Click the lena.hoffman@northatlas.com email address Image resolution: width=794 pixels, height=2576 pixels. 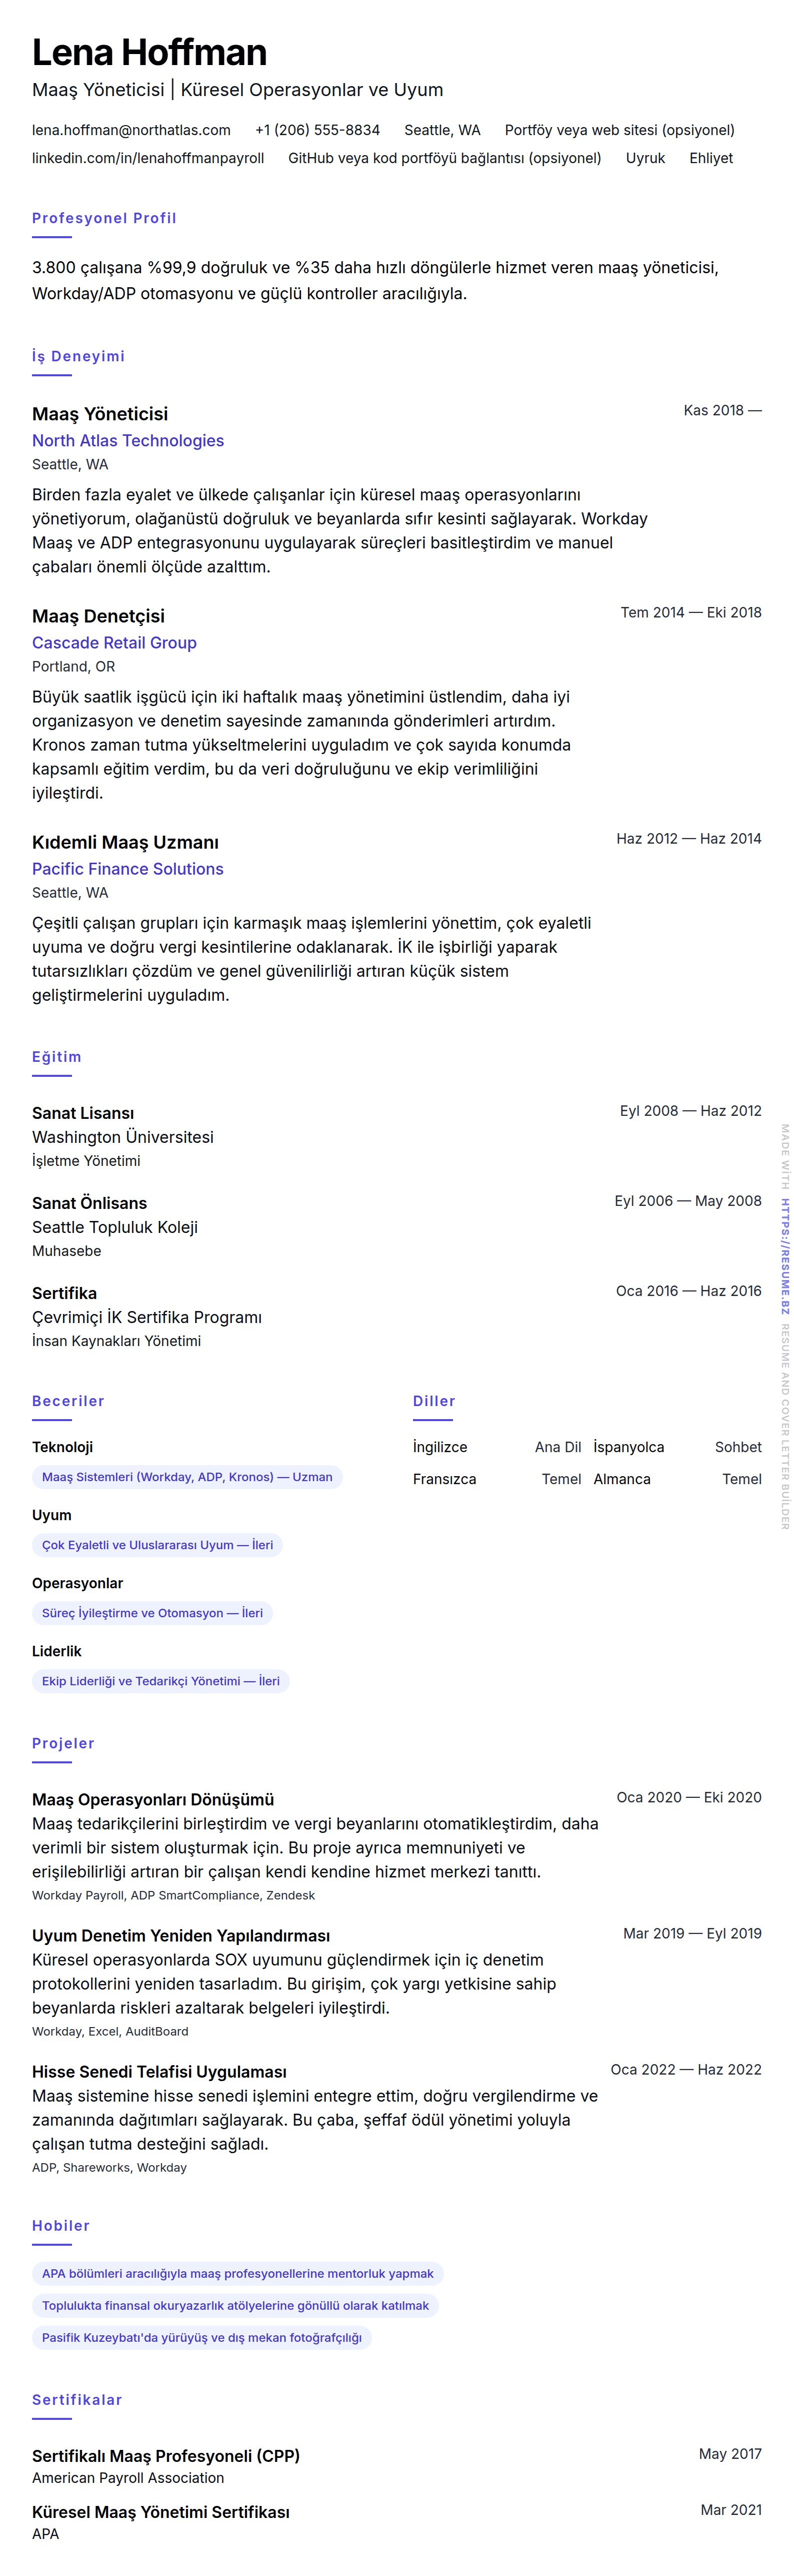point(131,130)
